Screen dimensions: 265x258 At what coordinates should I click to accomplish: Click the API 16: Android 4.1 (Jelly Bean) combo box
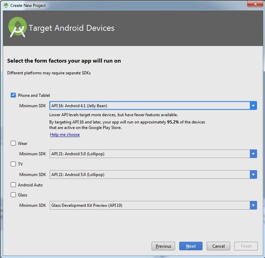click(153, 106)
